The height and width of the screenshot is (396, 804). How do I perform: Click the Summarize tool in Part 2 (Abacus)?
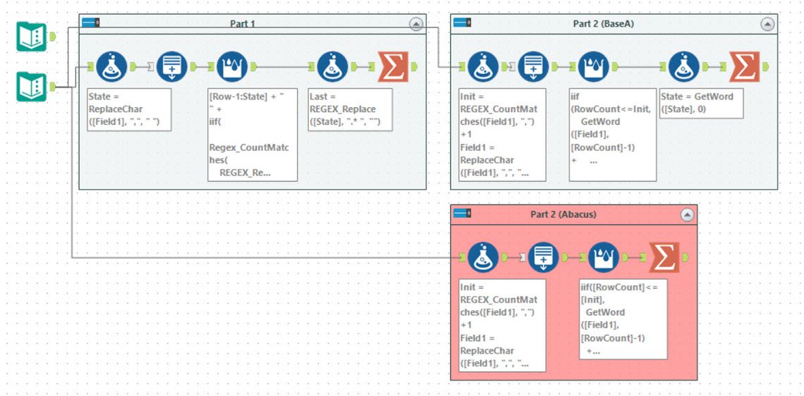pos(664,258)
